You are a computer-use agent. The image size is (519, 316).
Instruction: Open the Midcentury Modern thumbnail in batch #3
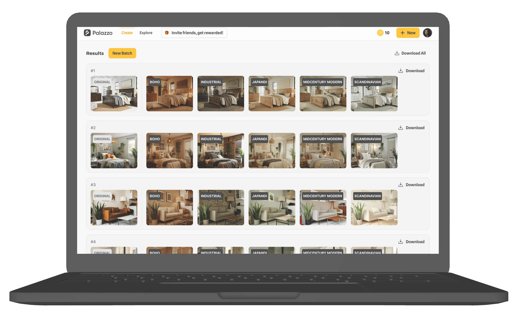coord(323,208)
